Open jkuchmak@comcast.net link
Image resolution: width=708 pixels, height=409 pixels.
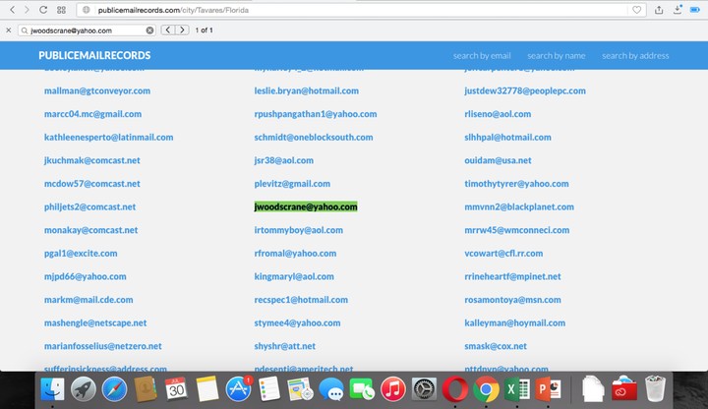click(92, 160)
